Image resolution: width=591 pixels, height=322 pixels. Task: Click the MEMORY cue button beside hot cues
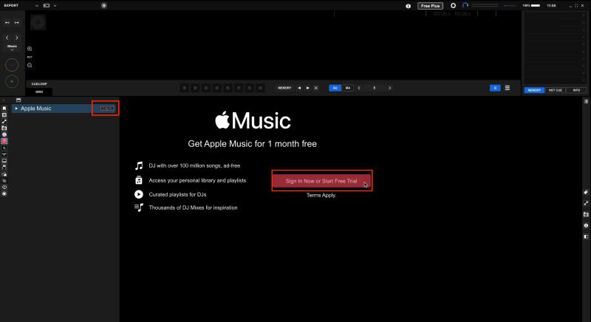click(x=284, y=88)
